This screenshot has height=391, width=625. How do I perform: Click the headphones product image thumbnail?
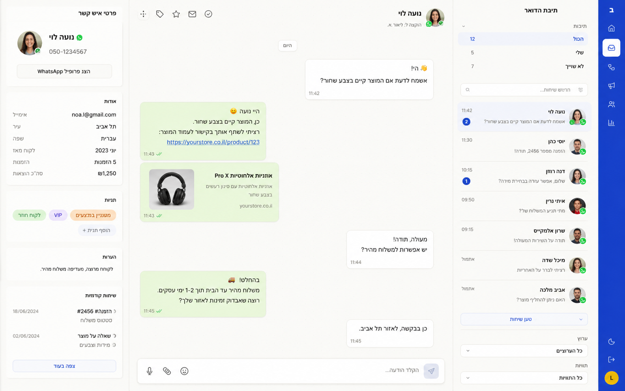172,189
